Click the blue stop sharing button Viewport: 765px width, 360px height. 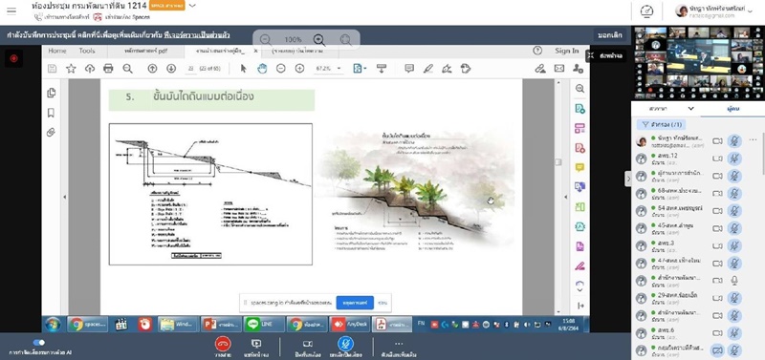tap(355, 303)
